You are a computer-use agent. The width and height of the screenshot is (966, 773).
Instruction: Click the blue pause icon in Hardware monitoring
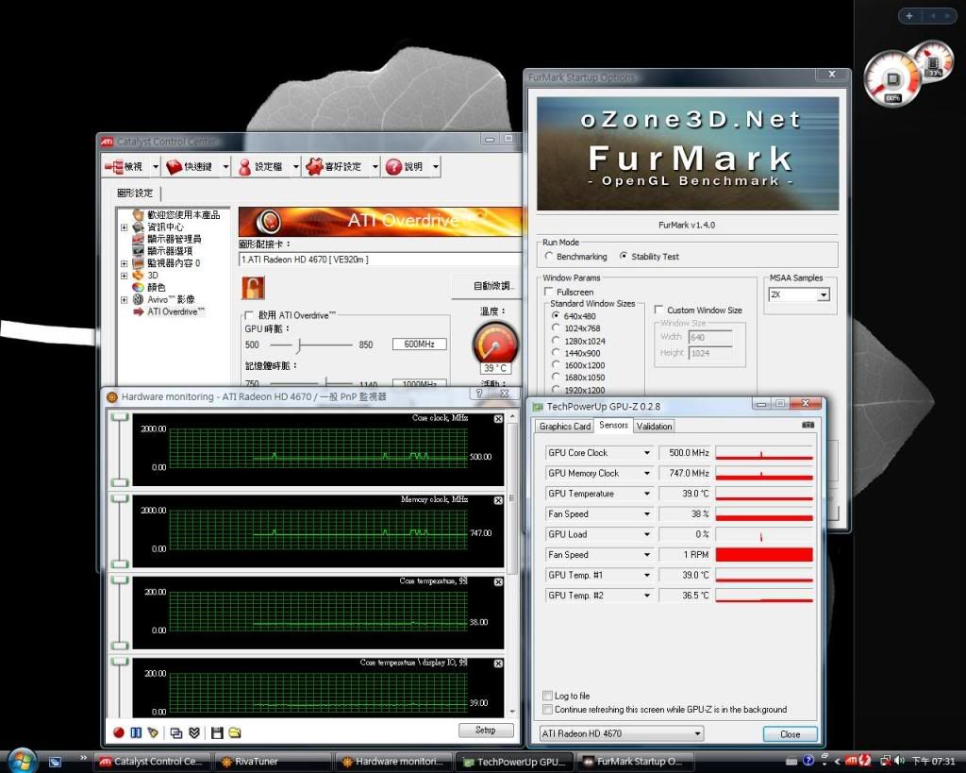point(136,732)
